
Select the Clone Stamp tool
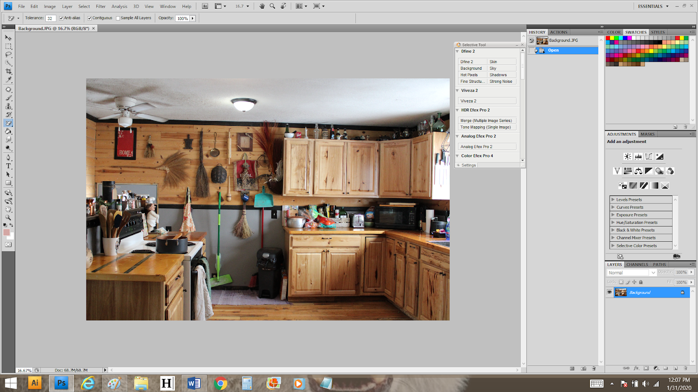click(x=9, y=107)
